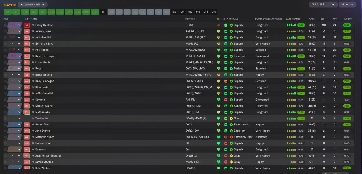Click Yan Couto's Good morale icon
The width and height of the screenshot is (362, 174).
tap(231, 118)
